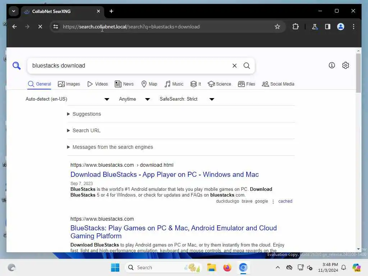Select the CollabNet SearXNG tab
This screenshot has width=368, height=276.
[x=63, y=11]
